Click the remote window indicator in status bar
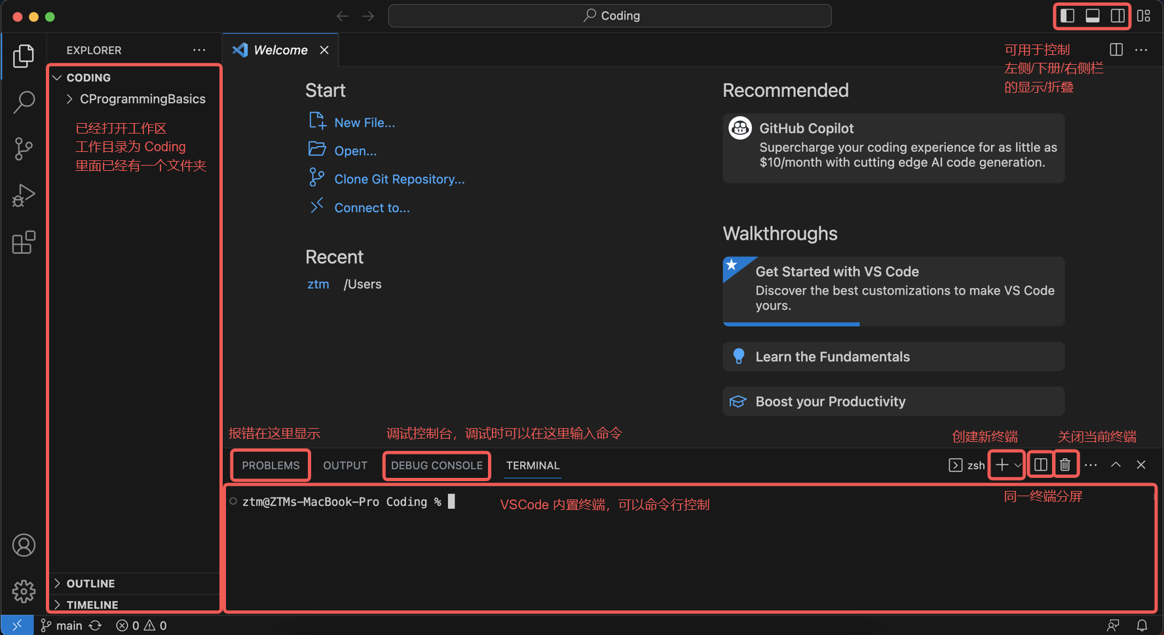The height and width of the screenshot is (635, 1164). coord(17,625)
